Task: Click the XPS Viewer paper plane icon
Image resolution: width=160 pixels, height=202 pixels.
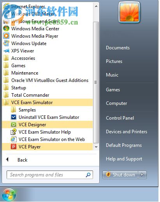Action: tap(6, 51)
